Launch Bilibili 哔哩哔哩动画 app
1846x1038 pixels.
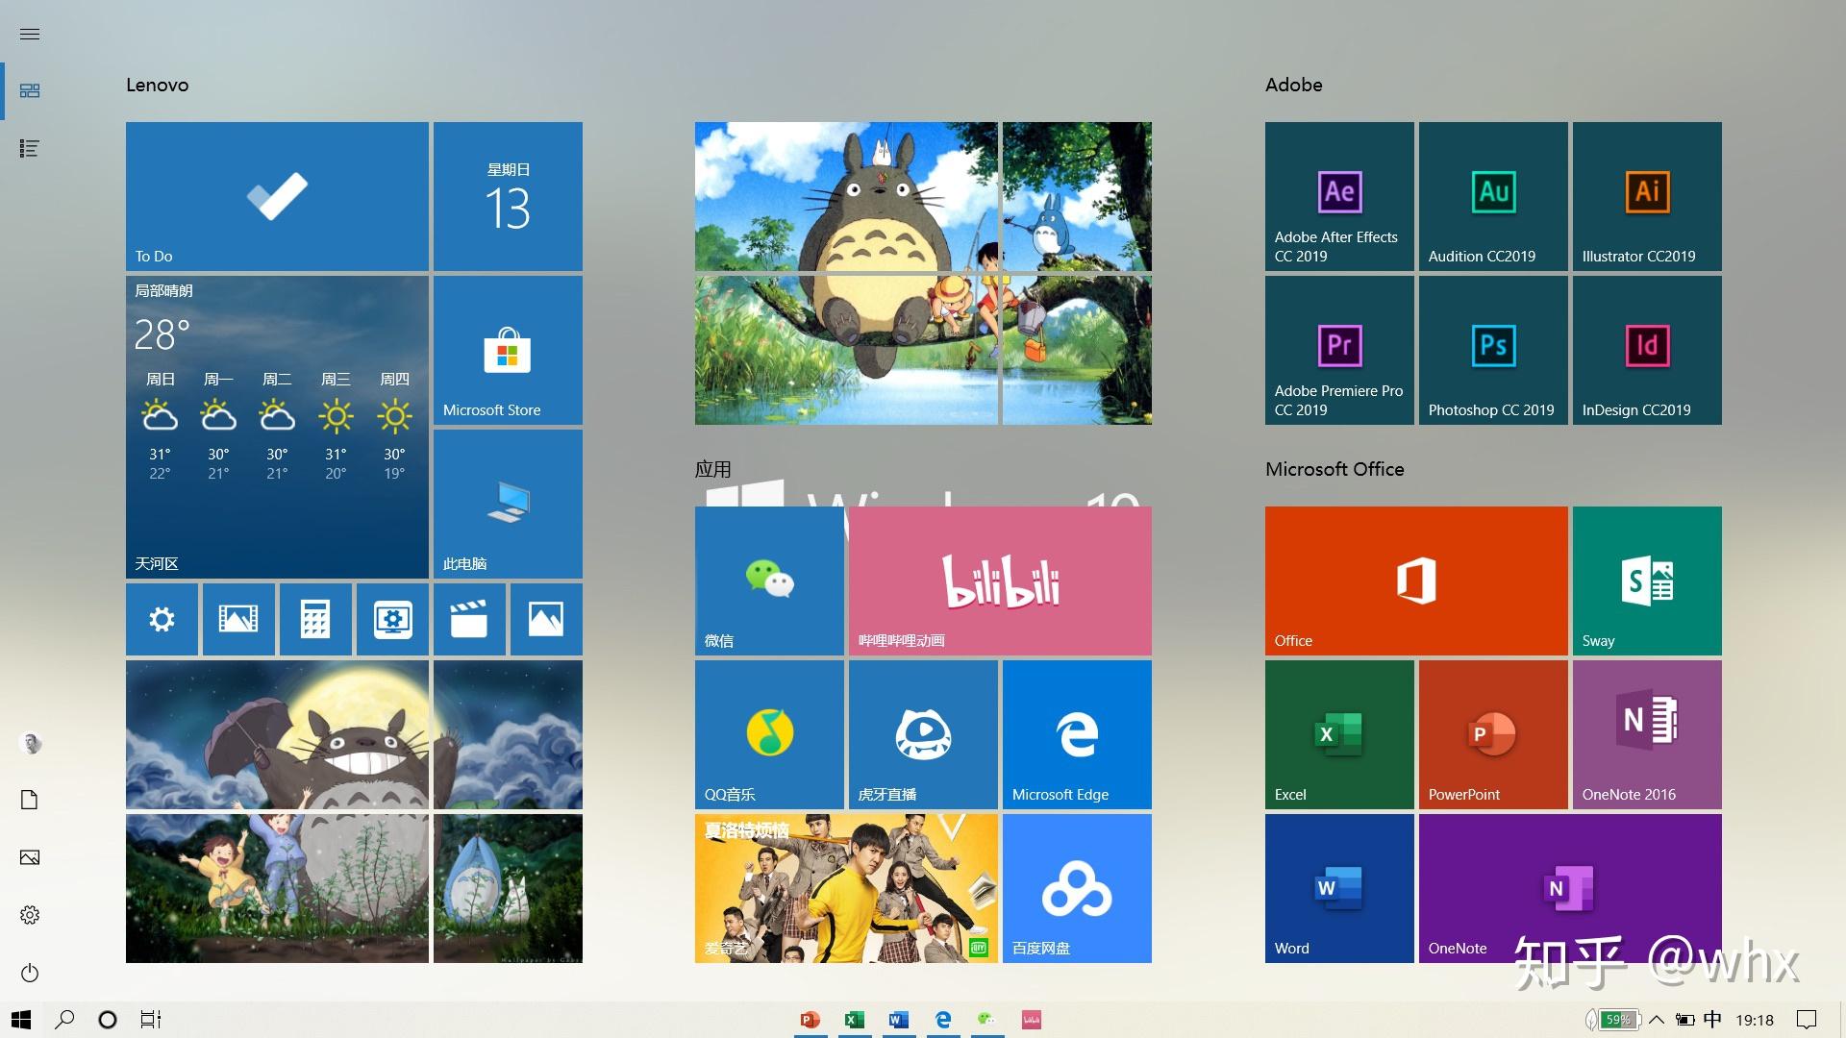tap(998, 580)
